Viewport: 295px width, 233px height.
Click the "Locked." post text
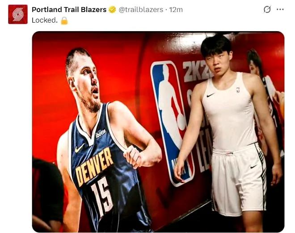click(45, 20)
